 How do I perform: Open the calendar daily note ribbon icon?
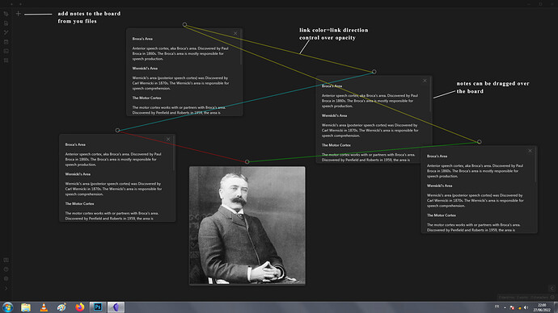6,42
